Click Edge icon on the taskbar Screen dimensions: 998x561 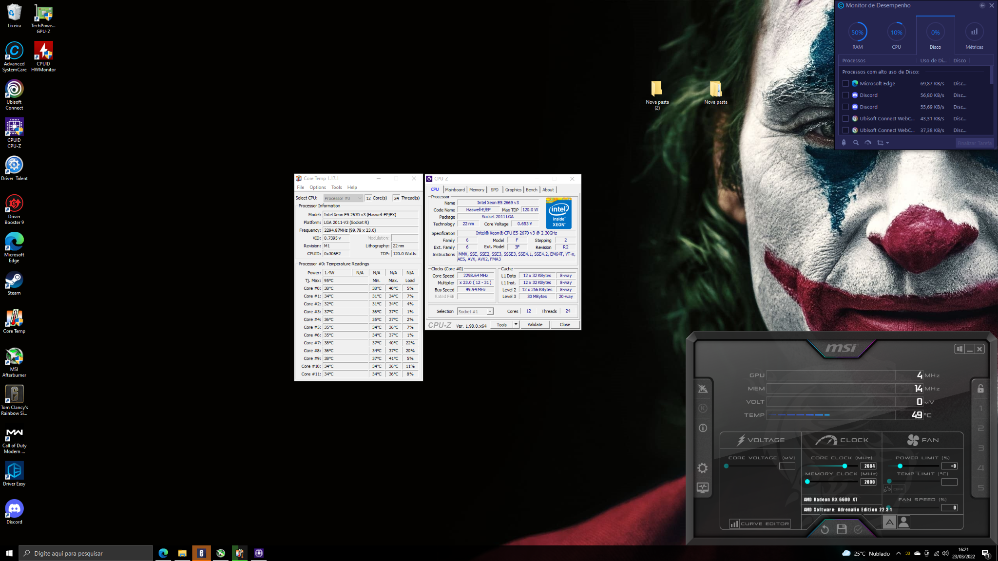163,553
